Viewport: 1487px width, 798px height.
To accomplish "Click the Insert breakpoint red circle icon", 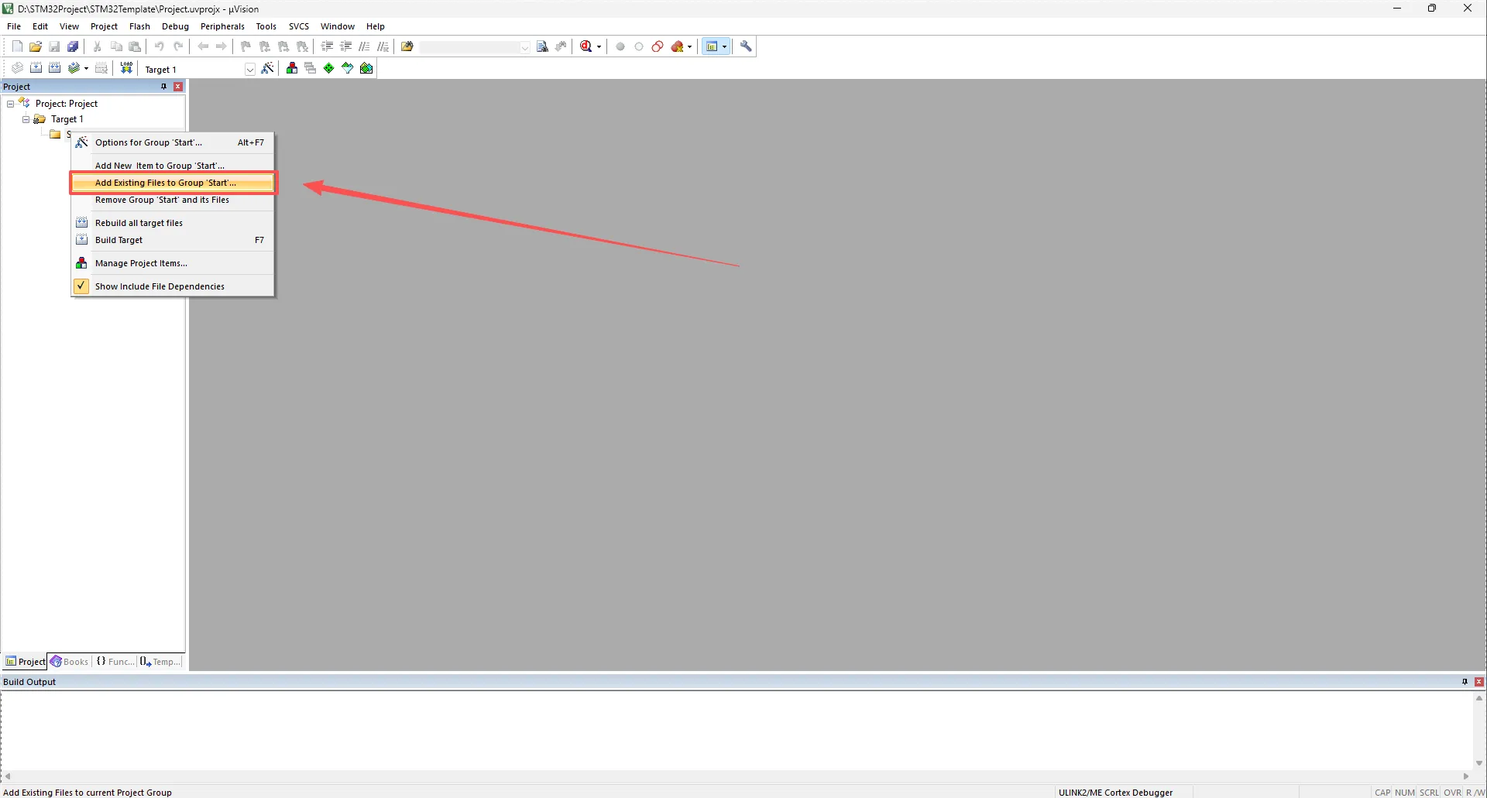I will tap(620, 46).
